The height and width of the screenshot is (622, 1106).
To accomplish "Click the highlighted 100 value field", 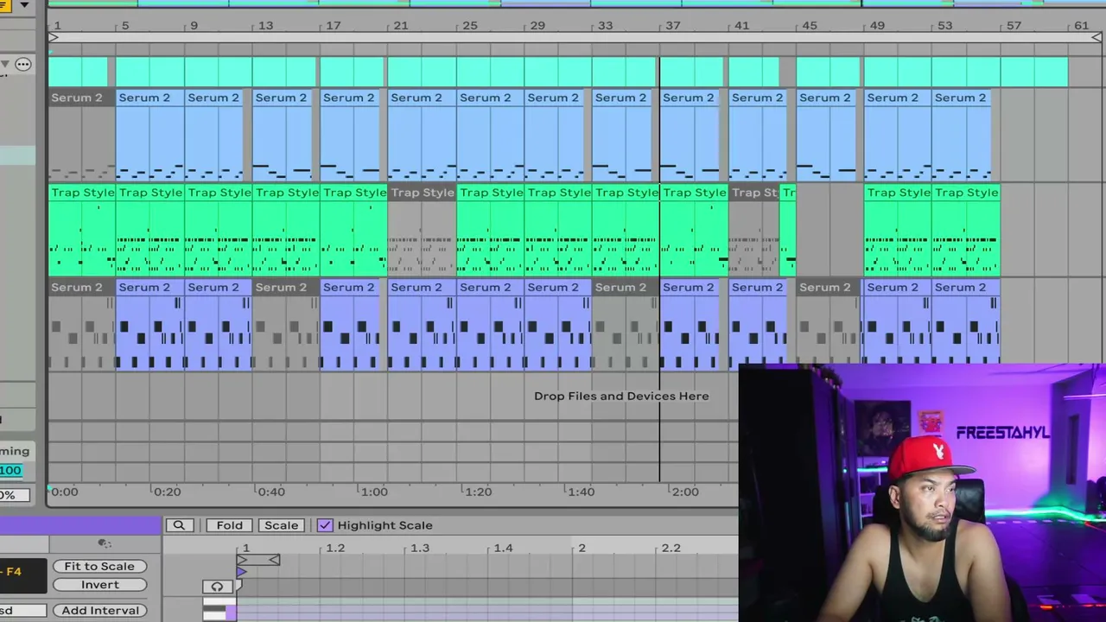I will click(10, 470).
